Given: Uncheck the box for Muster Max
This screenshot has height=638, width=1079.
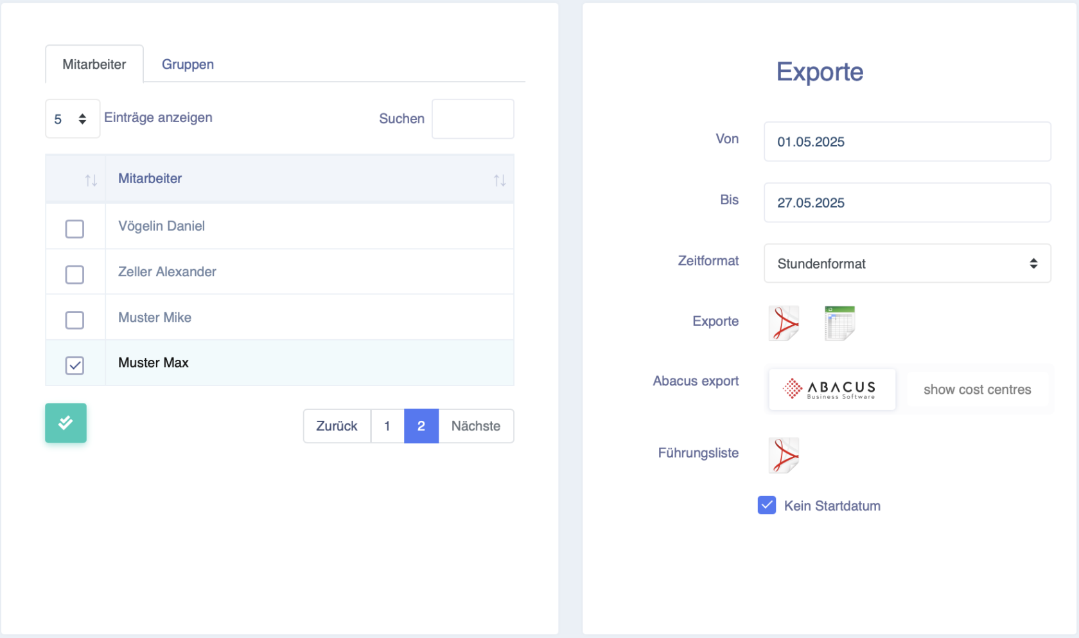Looking at the screenshot, I should 75,366.
